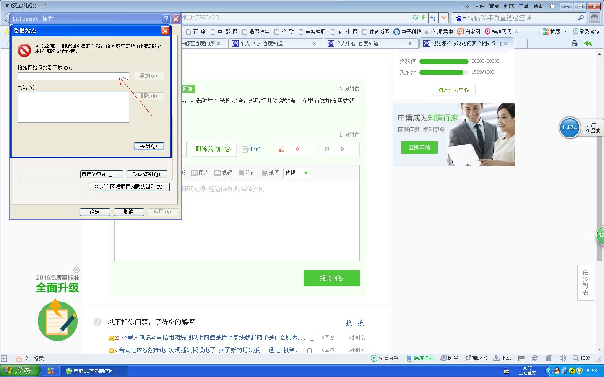Launch 医生 from the browser status bar
The height and width of the screenshot is (377, 604).
449,358
